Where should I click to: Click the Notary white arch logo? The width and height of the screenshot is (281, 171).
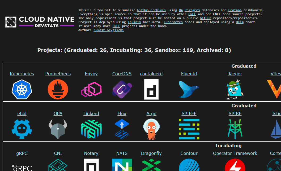(91, 165)
